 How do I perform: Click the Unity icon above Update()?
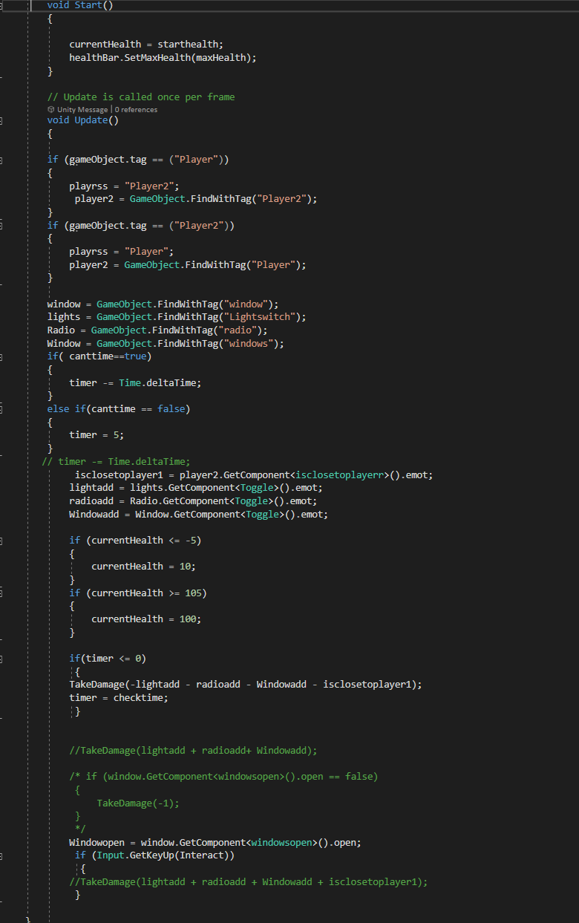click(50, 109)
